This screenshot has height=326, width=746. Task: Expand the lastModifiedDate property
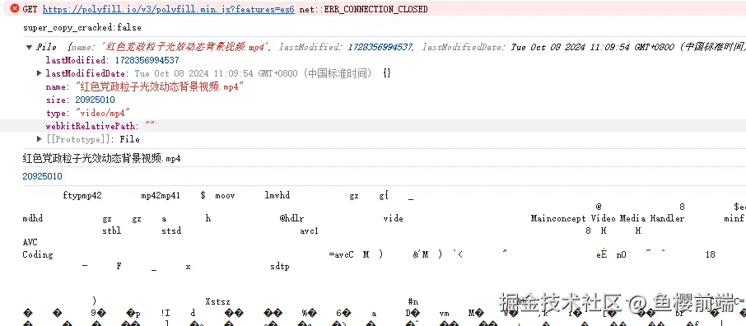40,73
